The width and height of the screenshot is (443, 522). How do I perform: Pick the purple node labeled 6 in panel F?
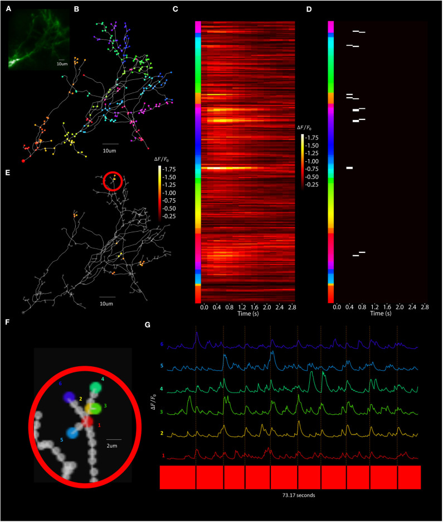[x=70, y=396]
